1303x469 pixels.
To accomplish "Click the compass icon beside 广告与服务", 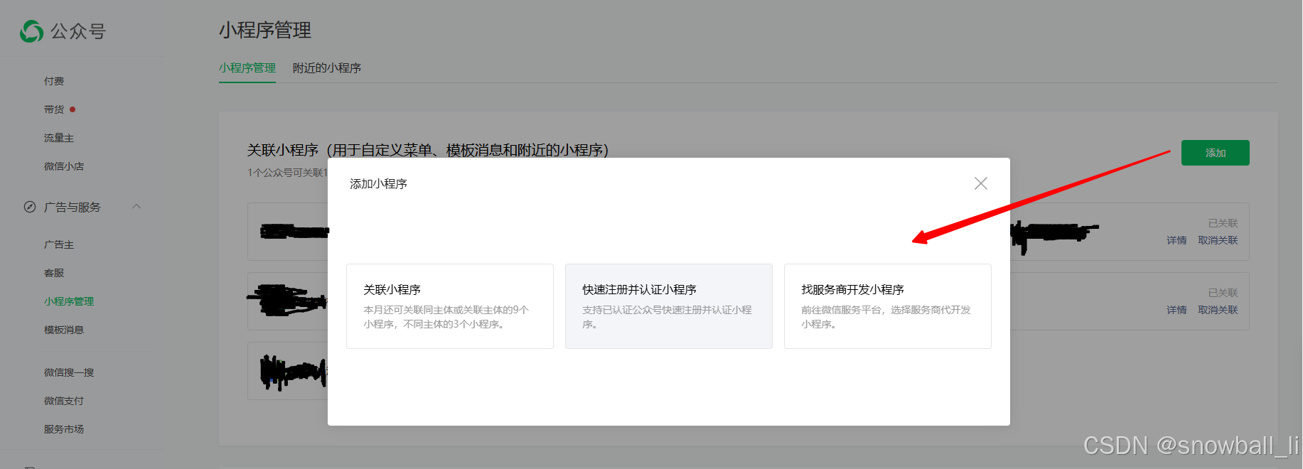I will (x=29, y=207).
